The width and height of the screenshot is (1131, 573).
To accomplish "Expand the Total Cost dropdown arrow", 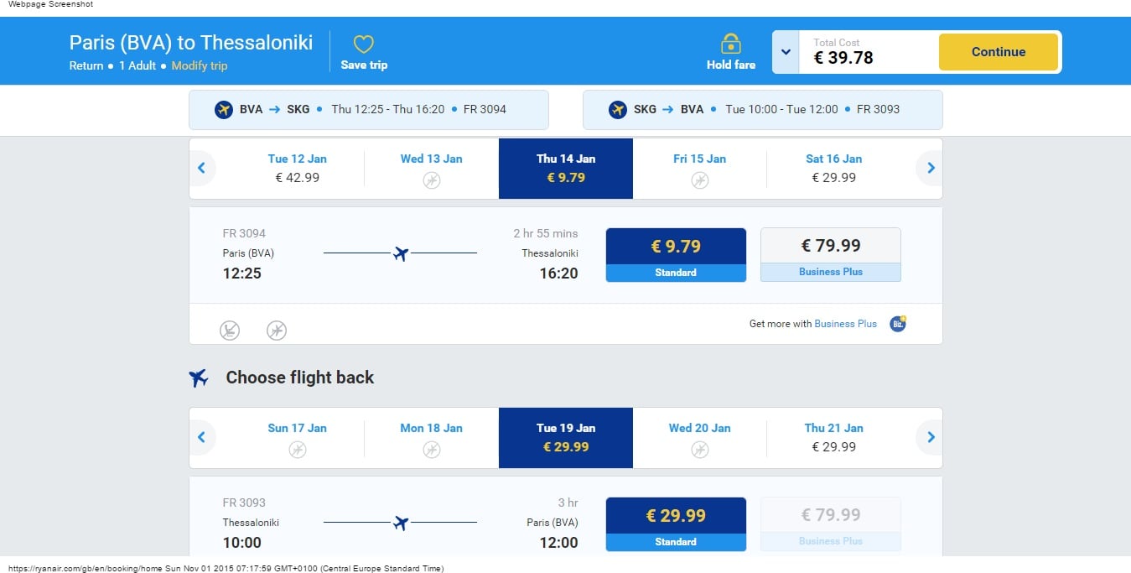I will coord(786,52).
